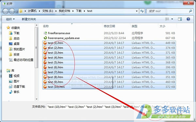The image size is (196, 122).
Task: Open the view options dropdown arrow
Action: click(x=172, y=19)
